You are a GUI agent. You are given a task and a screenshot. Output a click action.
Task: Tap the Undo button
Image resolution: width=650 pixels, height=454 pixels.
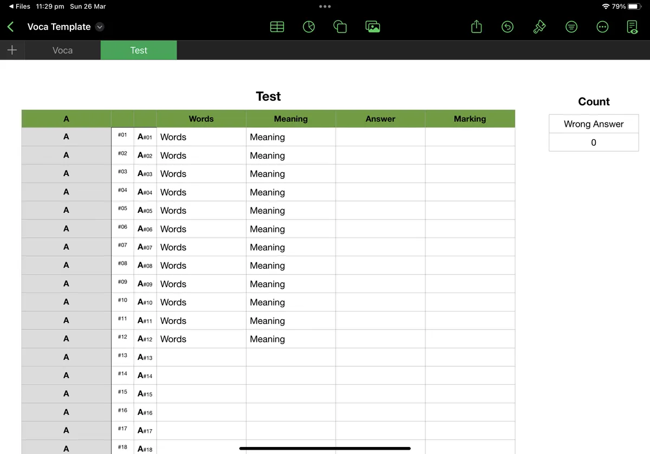[x=508, y=27]
